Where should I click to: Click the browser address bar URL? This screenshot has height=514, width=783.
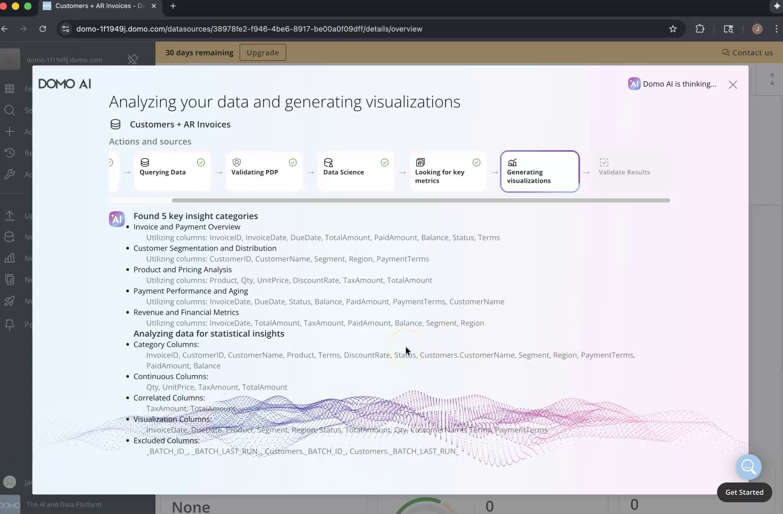(249, 29)
